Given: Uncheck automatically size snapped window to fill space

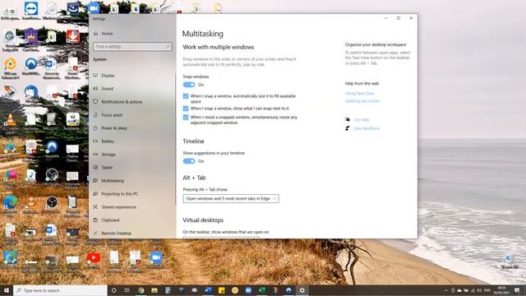Looking at the screenshot, I should pyautogui.click(x=186, y=96).
